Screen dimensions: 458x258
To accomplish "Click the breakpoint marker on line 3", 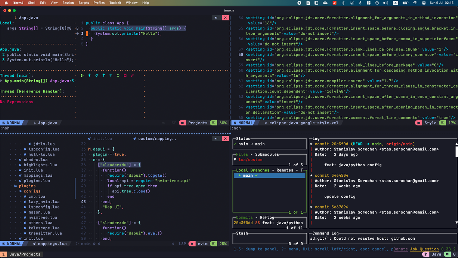I will (x=87, y=34).
